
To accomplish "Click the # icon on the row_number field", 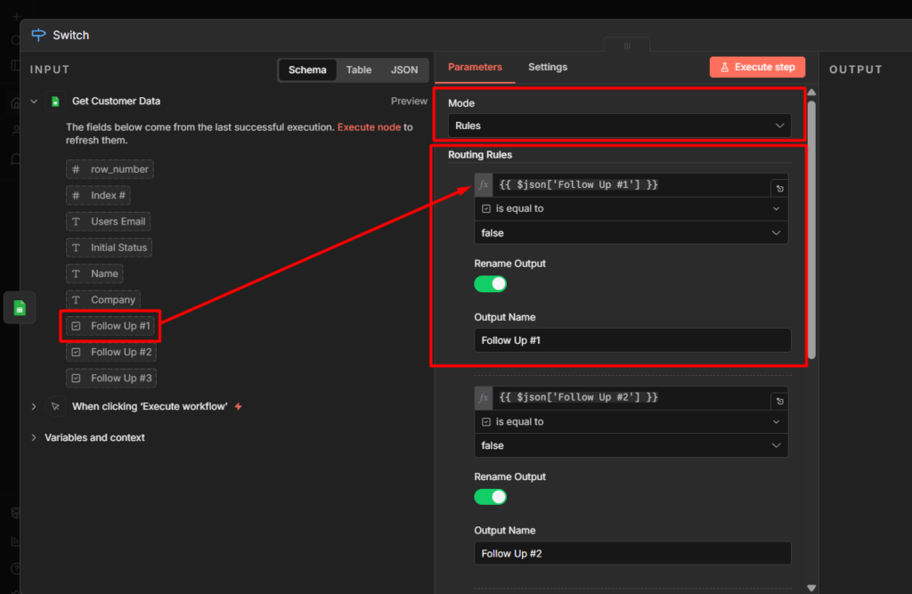I will [77, 168].
